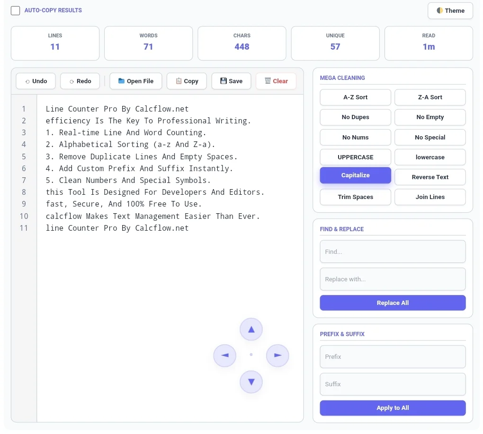This screenshot has width=483, height=434.
Task: Toggle off the Capitalize option
Action: tap(355, 175)
